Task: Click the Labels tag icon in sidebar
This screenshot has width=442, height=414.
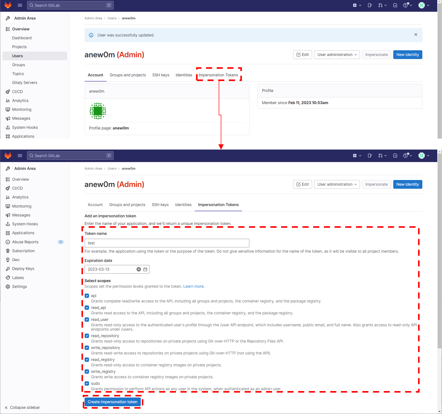Action: [8, 277]
